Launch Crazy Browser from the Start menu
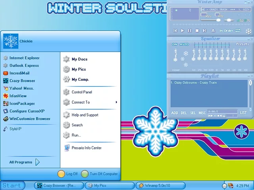 point(19,81)
